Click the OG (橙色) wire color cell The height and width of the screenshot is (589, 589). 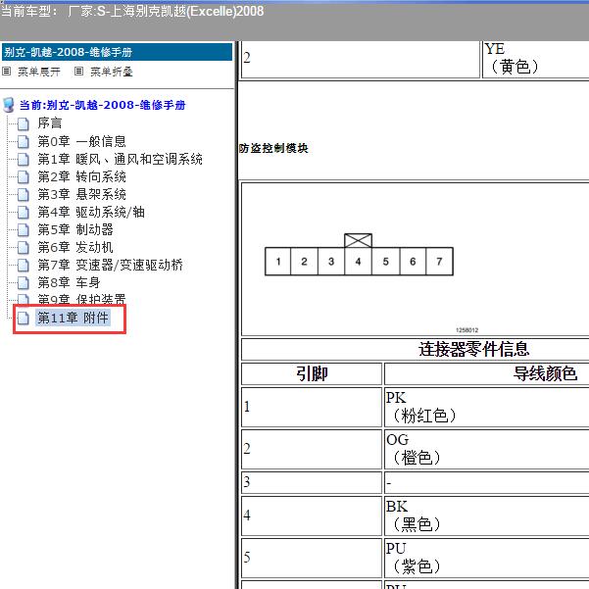point(486,449)
